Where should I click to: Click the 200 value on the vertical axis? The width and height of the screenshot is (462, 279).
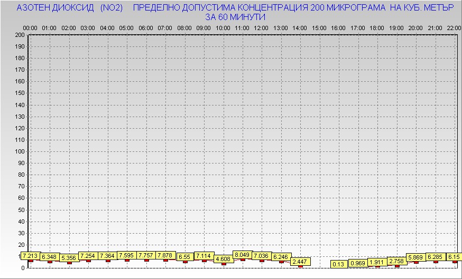tap(20, 35)
